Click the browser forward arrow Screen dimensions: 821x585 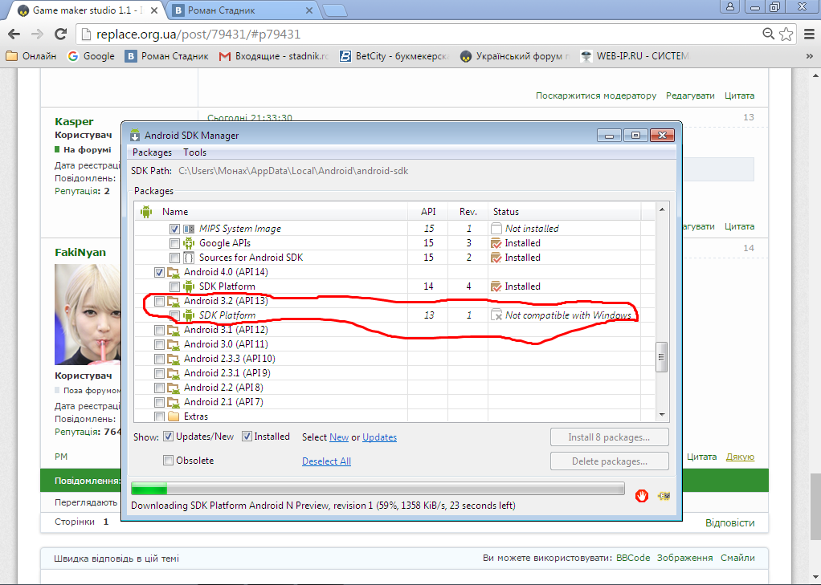[37, 35]
